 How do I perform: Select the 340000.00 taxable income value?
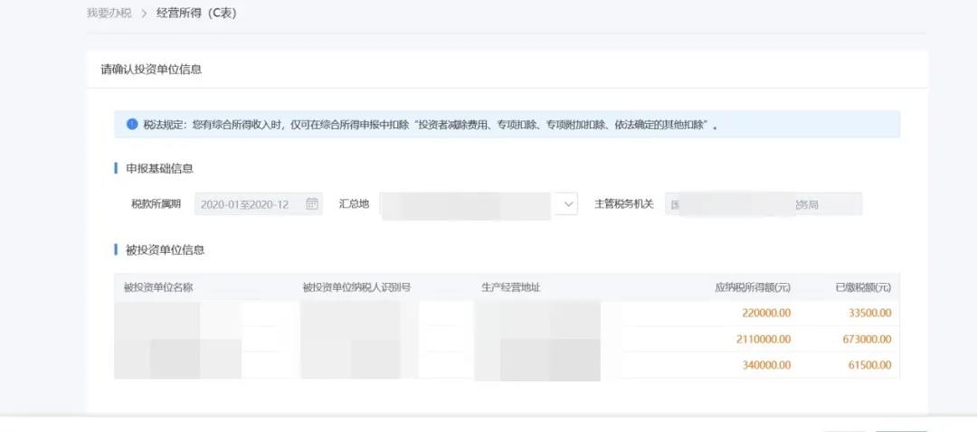pos(766,365)
